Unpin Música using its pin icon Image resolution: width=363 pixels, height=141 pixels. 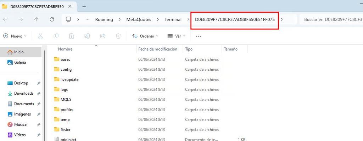(39, 124)
